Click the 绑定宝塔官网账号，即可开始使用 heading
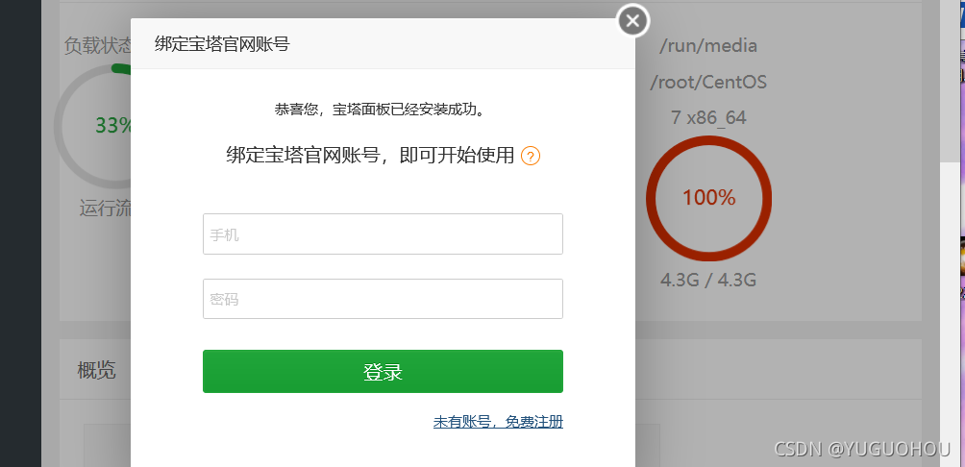The image size is (965, 467). pyautogui.click(x=370, y=156)
